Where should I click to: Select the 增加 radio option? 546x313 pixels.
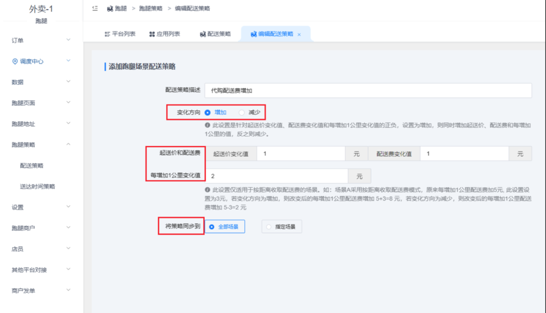point(206,112)
